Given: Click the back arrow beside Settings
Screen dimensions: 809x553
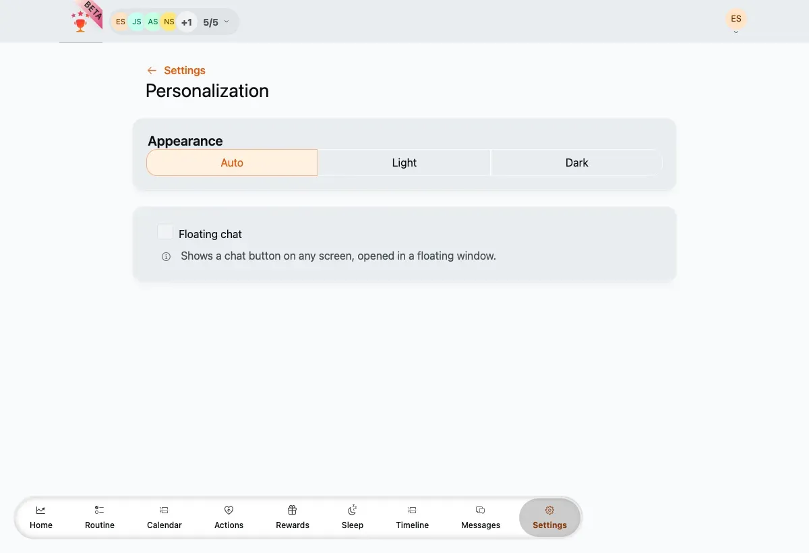Looking at the screenshot, I should click(x=152, y=71).
